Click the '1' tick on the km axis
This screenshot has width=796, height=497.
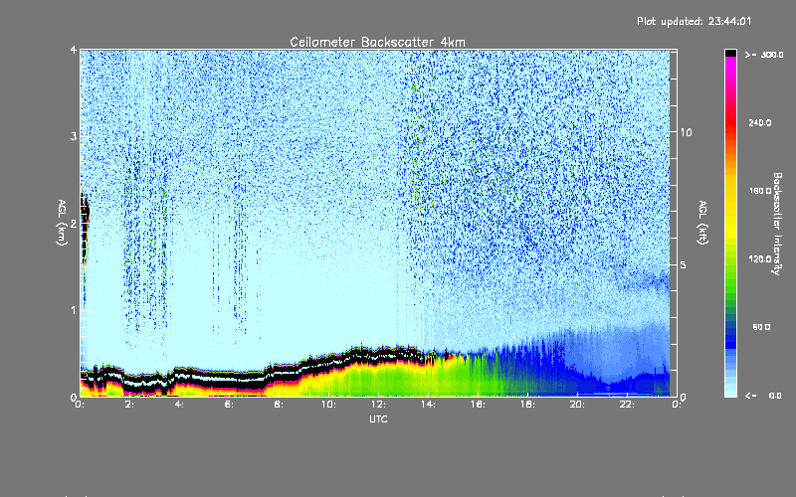tap(74, 310)
